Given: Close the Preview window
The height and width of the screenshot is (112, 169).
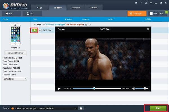Looking at the screenshot, I should tap(148, 29).
